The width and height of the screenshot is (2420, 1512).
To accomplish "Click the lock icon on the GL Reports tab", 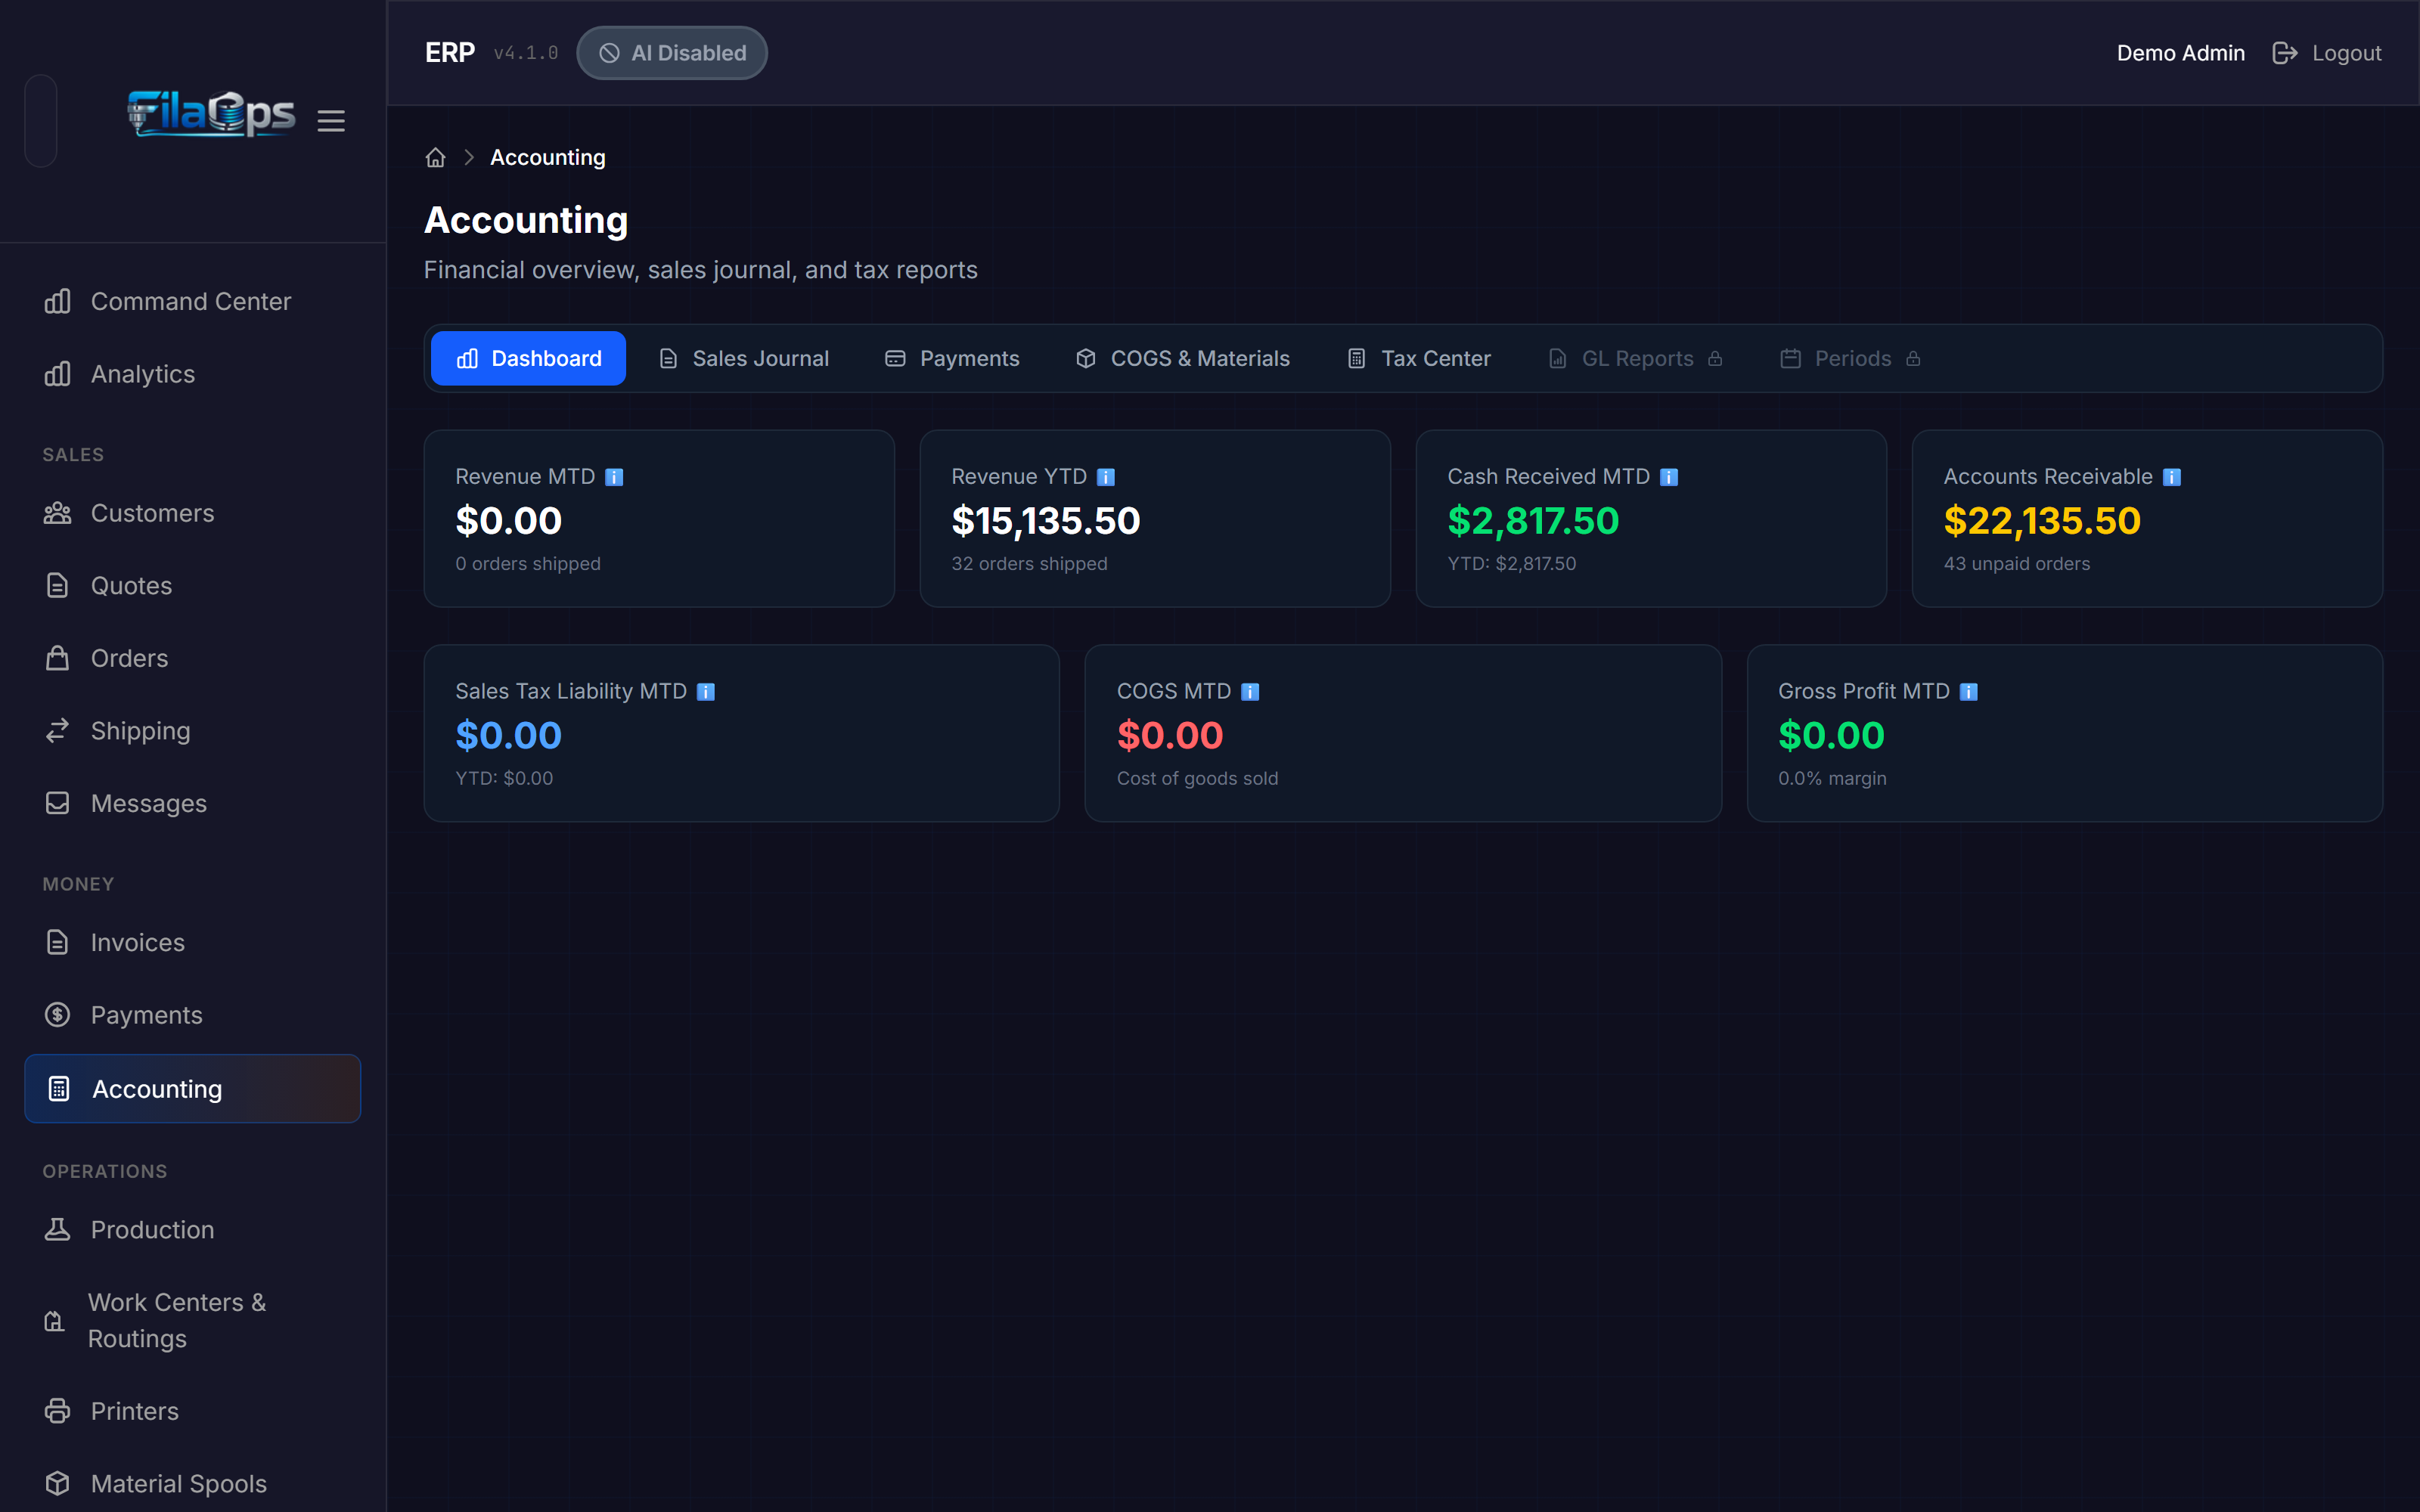I will click(x=1716, y=359).
